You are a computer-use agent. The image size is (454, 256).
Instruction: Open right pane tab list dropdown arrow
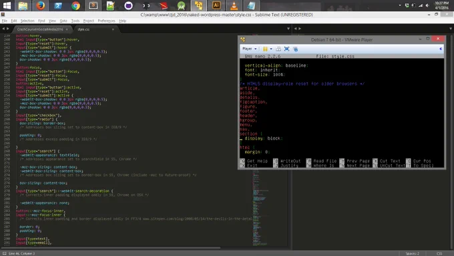tap(451, 29)
